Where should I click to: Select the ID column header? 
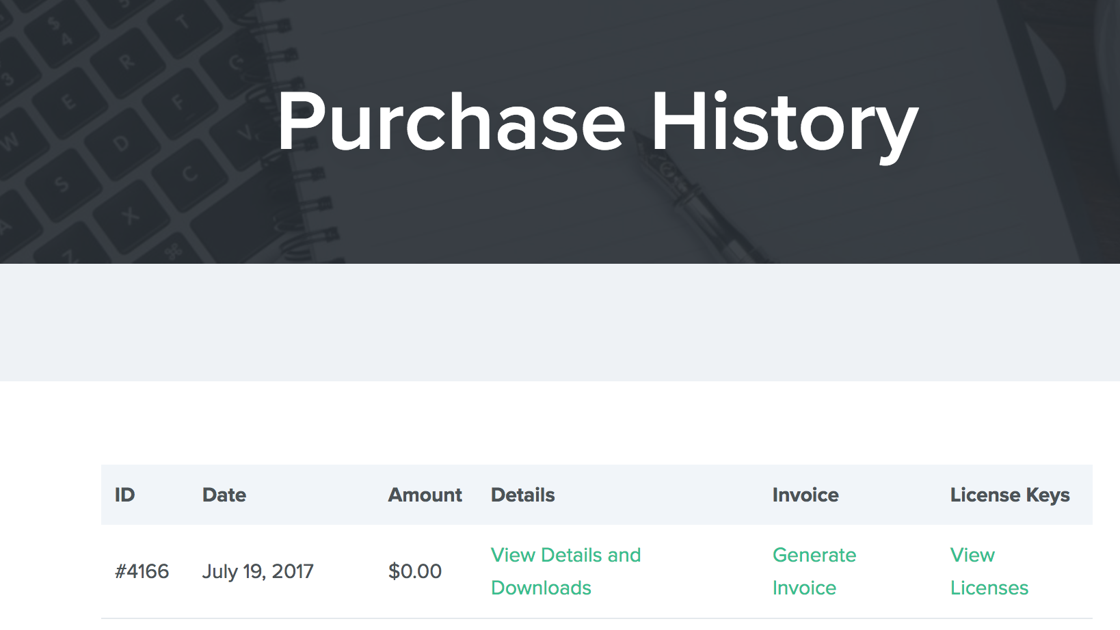tap(124, 495)
